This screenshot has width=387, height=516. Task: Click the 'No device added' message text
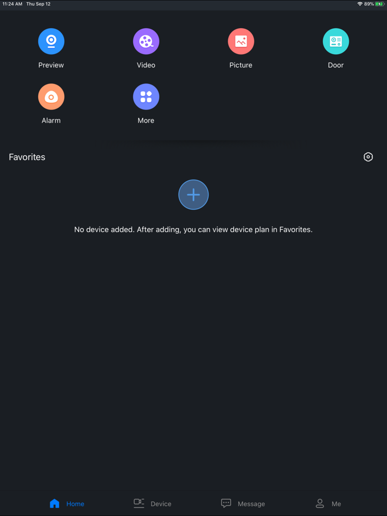pyautogui.click(x=193, y=230)
